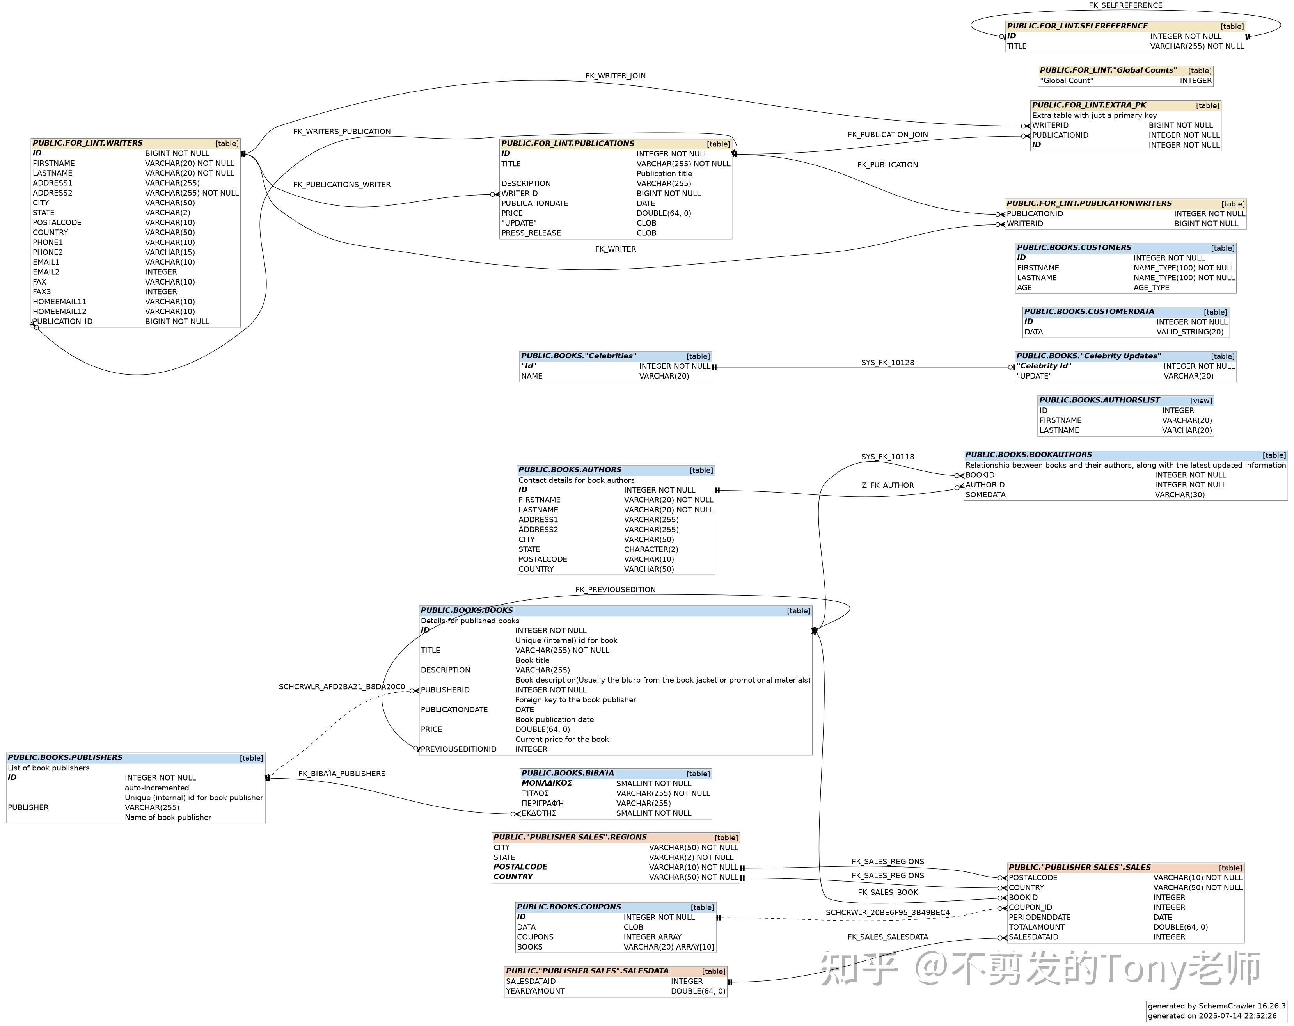Click the SYS_FK_10128 relationship label

click(887, 363)
